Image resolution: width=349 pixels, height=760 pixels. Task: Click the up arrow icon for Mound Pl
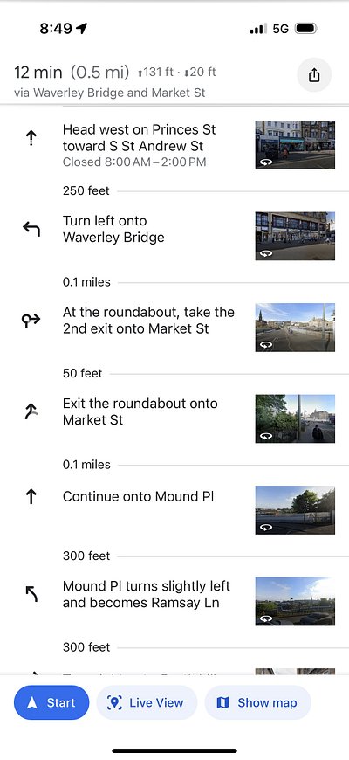31,496
